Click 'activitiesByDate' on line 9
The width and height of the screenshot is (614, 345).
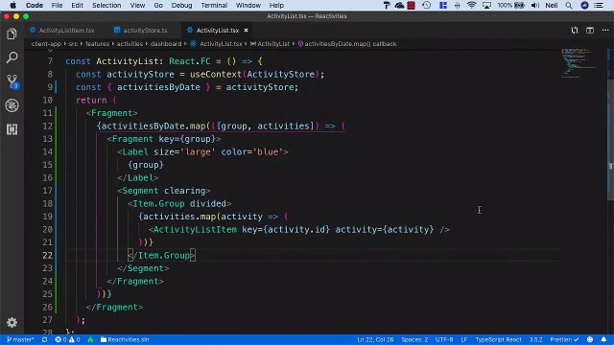158,87
